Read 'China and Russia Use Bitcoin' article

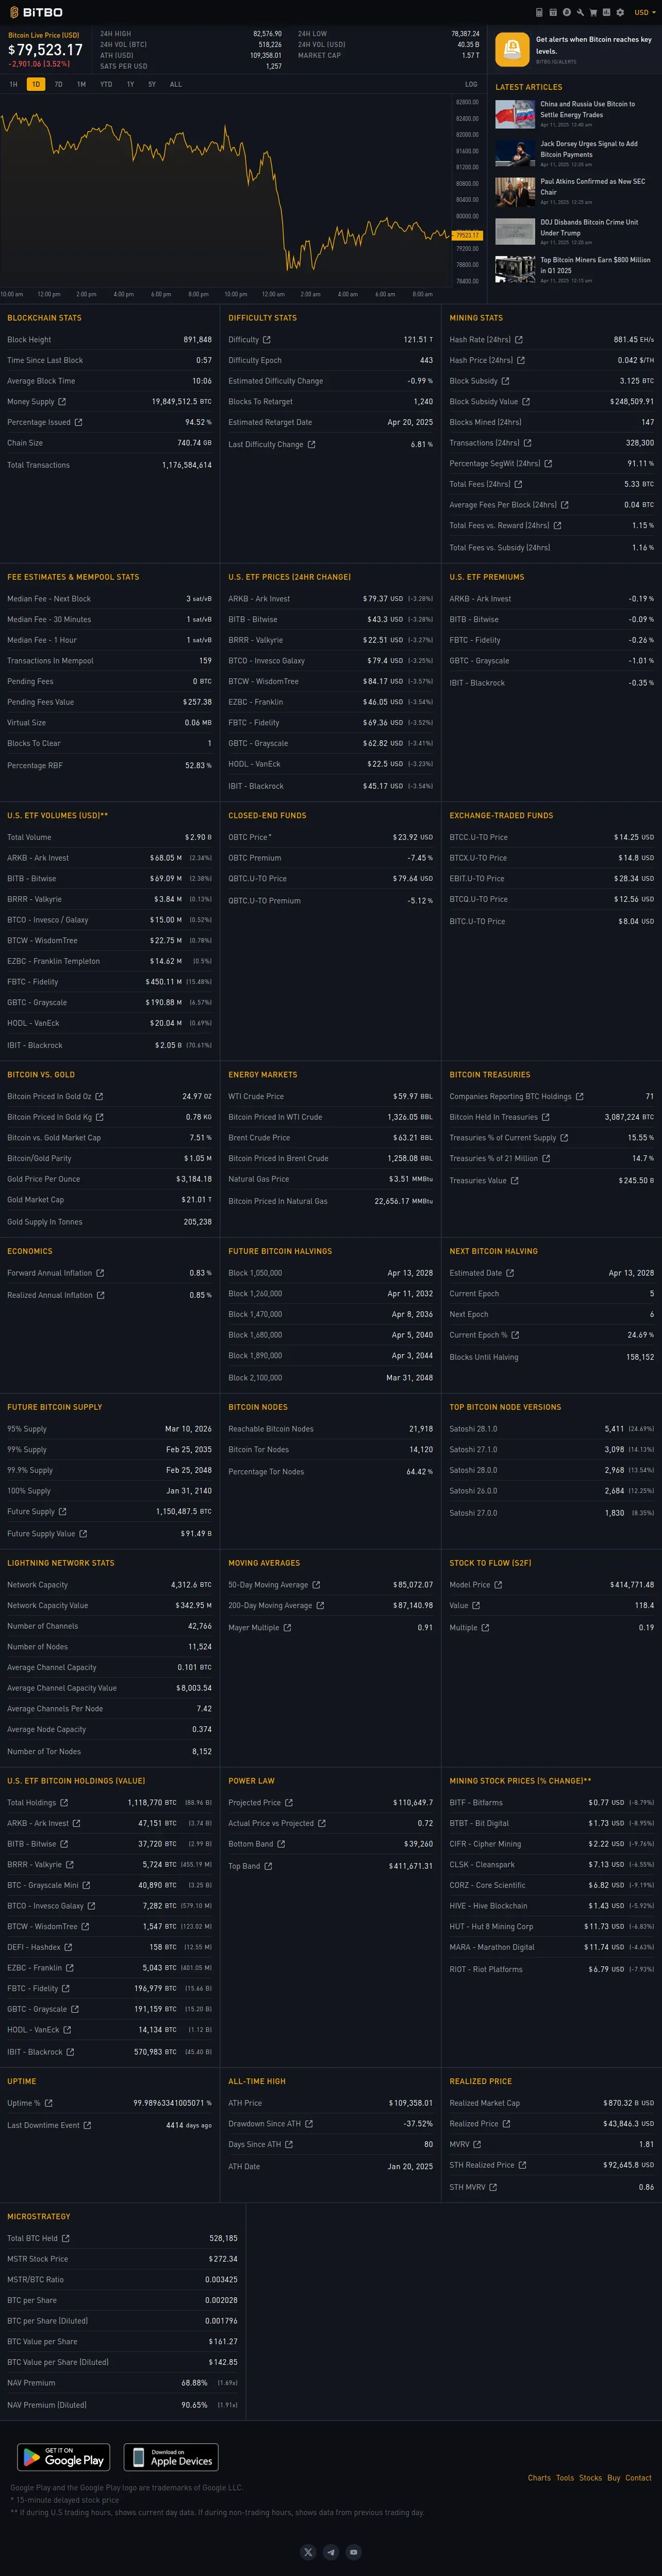(x=587, y=109)
